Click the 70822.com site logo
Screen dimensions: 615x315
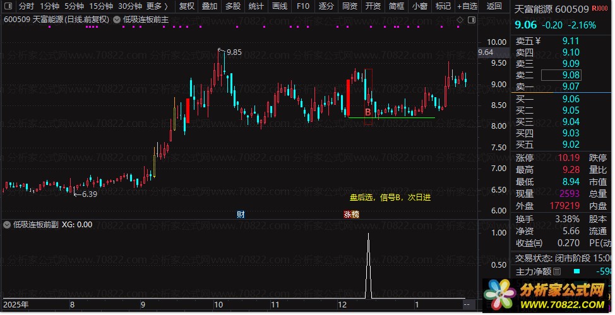pyautogui.click(x=545, y=296)
